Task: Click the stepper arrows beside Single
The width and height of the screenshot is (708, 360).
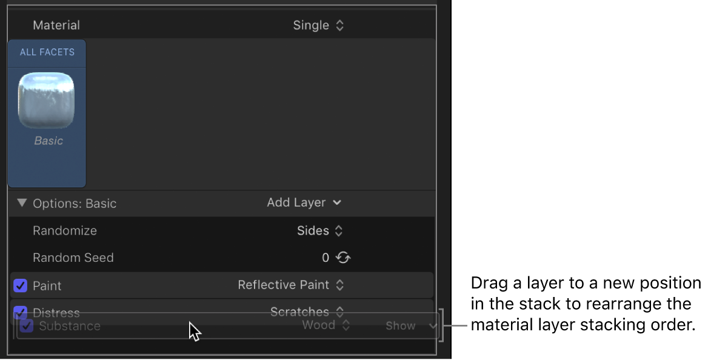Action: coord(339,25)
